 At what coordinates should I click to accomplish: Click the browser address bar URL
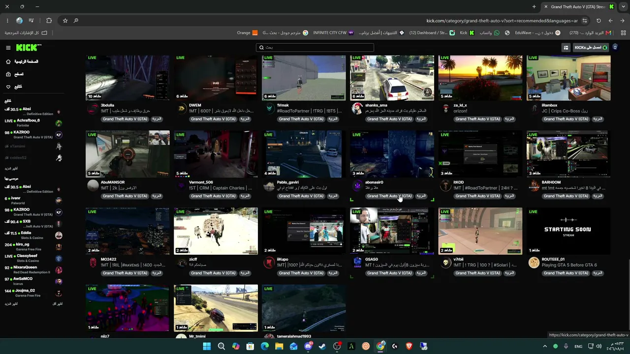pyautogui.click(x=502, y=21)
